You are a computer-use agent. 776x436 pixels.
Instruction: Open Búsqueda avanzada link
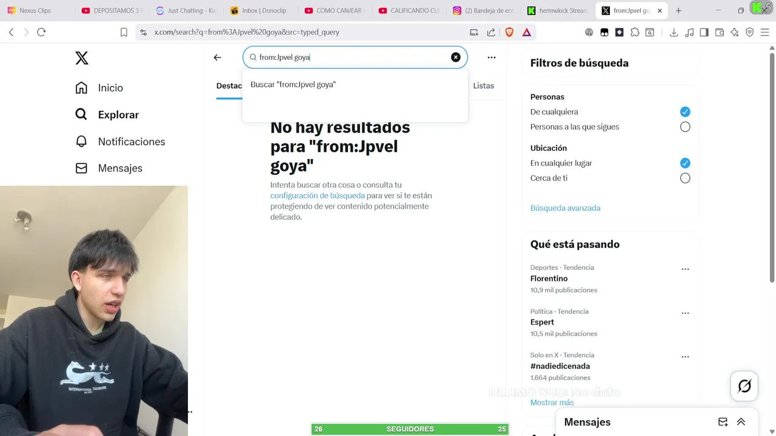[565, 208]
